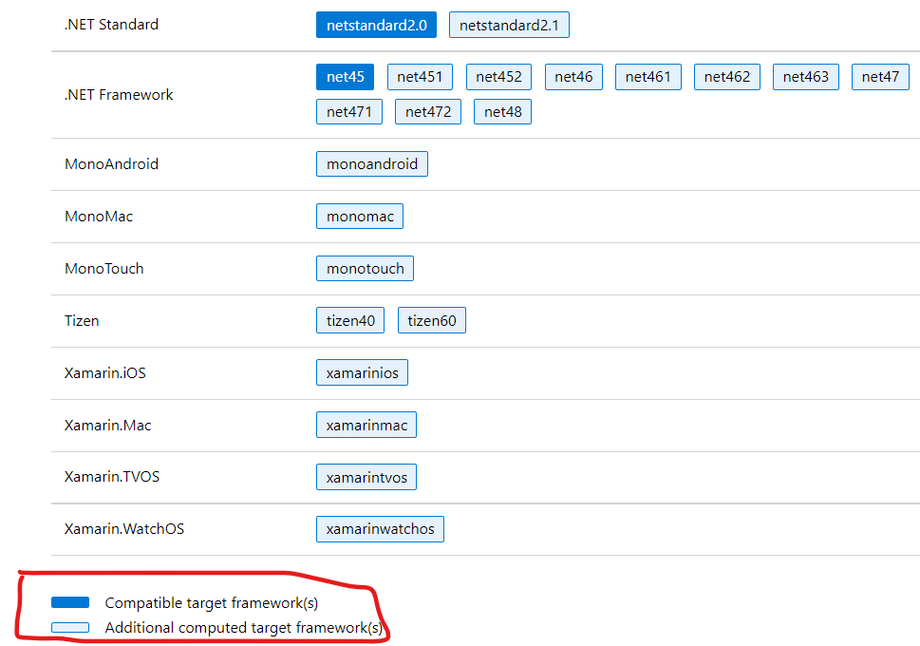Select the tizen60 badge
Image resolution: width=920 pixels, height=646 pixels.
pyautogui.click(x=431, y=320)
